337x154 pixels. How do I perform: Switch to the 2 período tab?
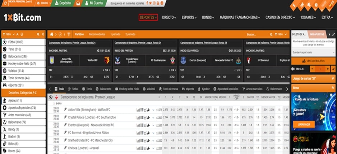pos(130,34)
